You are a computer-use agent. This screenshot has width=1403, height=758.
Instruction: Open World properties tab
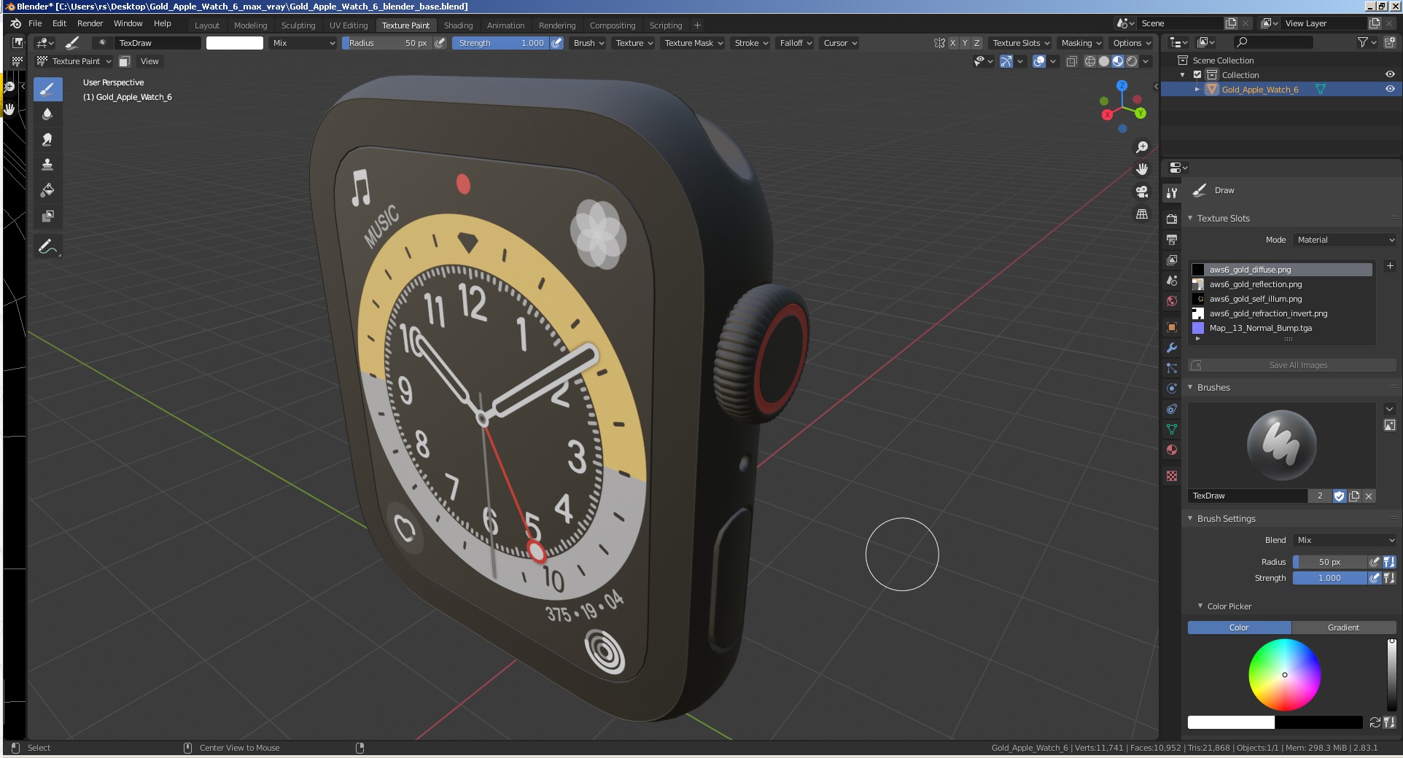(1172, 301)
